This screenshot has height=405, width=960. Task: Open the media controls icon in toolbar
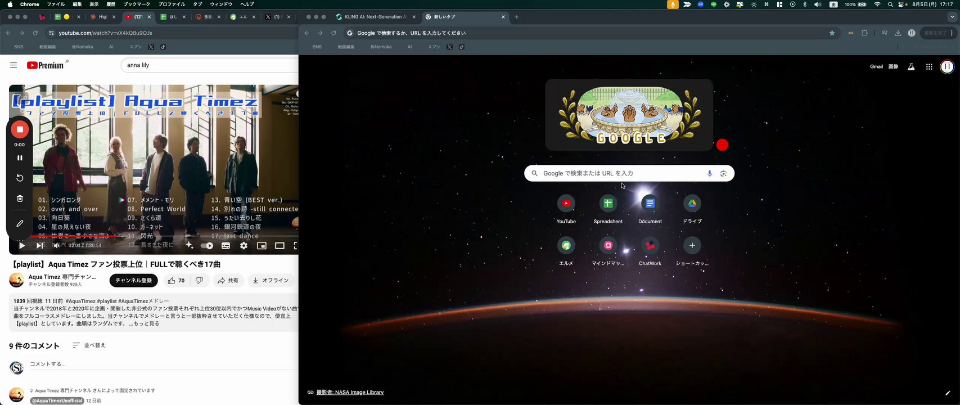(884, 33)
